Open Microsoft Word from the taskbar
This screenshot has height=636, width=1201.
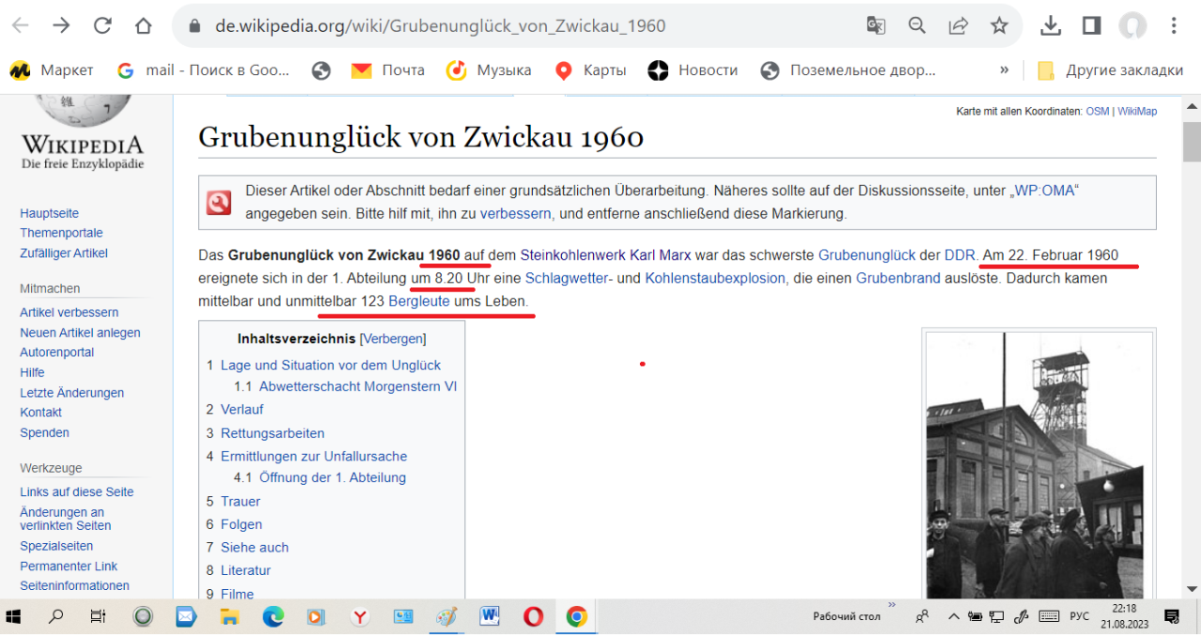pyautogui.click(x=490, y=616)
